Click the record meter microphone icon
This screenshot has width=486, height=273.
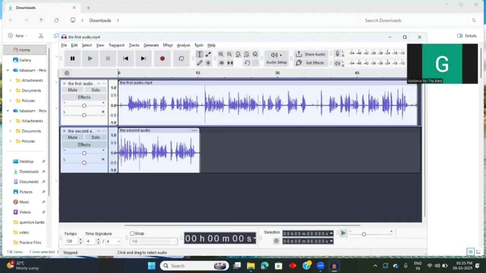point(337,54)
